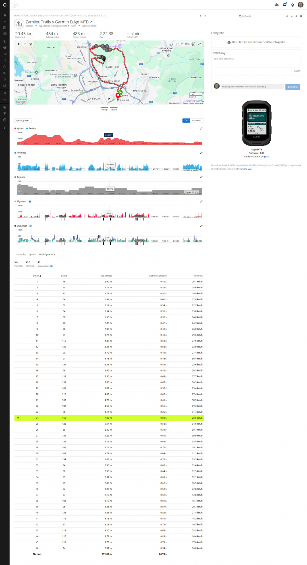The height and width of the screenshot is (565, 307).
Task: Mark activity as favorite with star icon
Action: [x=292, y=16]
